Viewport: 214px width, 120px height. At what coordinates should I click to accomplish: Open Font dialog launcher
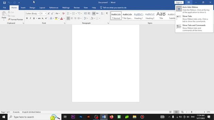coord(65,23)
